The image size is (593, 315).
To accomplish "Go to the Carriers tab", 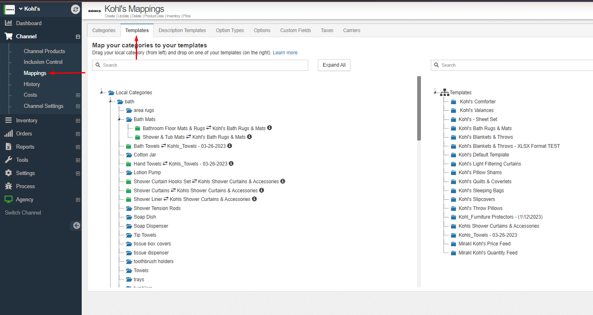I will pyautogui.click(x=352, y=30).
